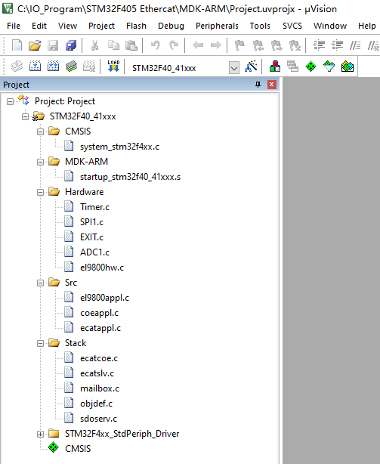Expand the STM32F4xx_StdPeriph_Driver group
380x464 pixels.
coord(40,434)
